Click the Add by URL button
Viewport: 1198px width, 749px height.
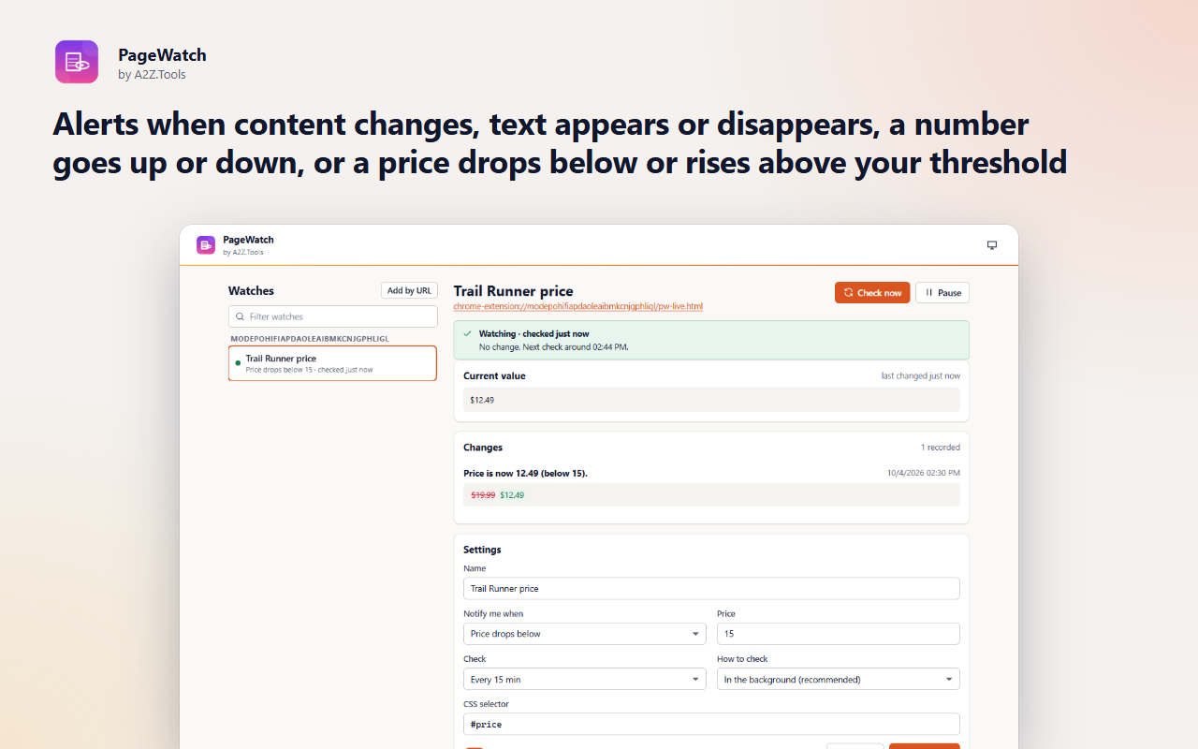(409, 290)
